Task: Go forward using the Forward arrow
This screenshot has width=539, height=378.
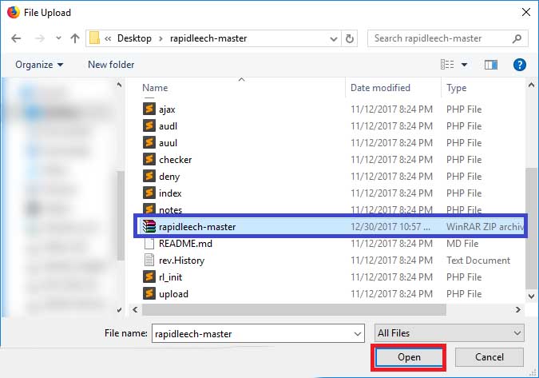Action: (x=40, y=38)
